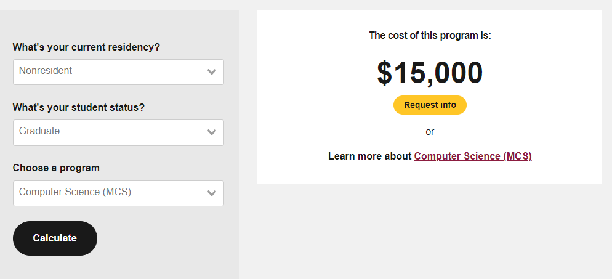This screenshot has height=279, width=612.
Task: Click the chevron arrow in the program dropdown
Action: (x=212, y=193)
